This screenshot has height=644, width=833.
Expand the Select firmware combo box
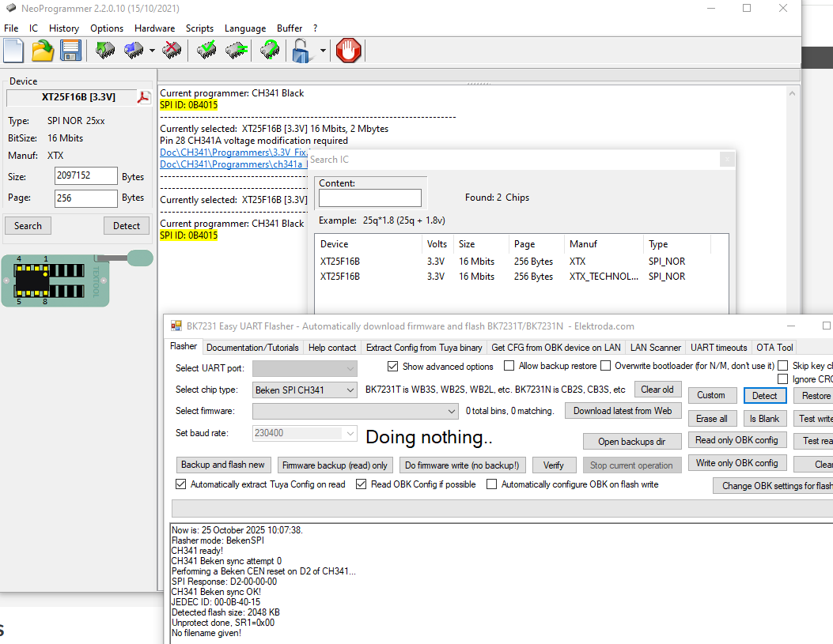452,411
